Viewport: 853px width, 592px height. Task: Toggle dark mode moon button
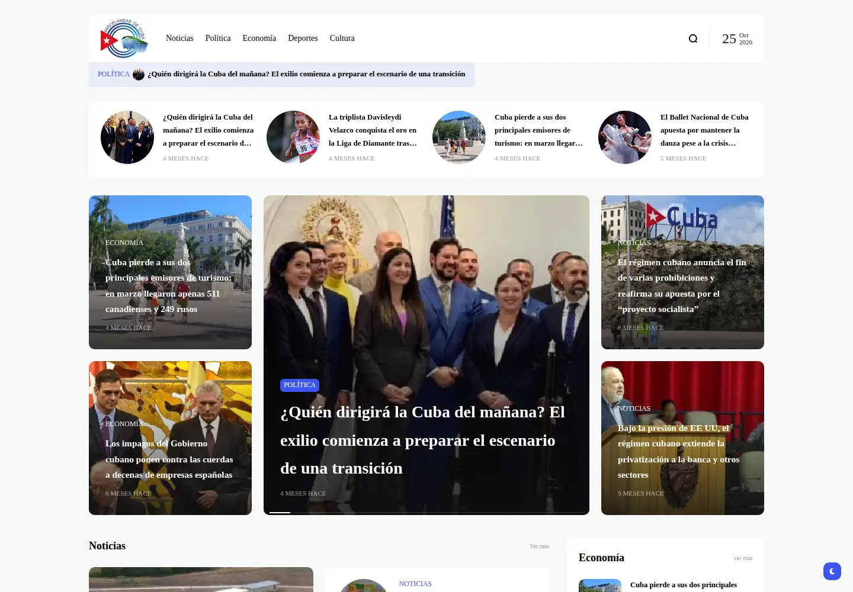click(832, 571)
